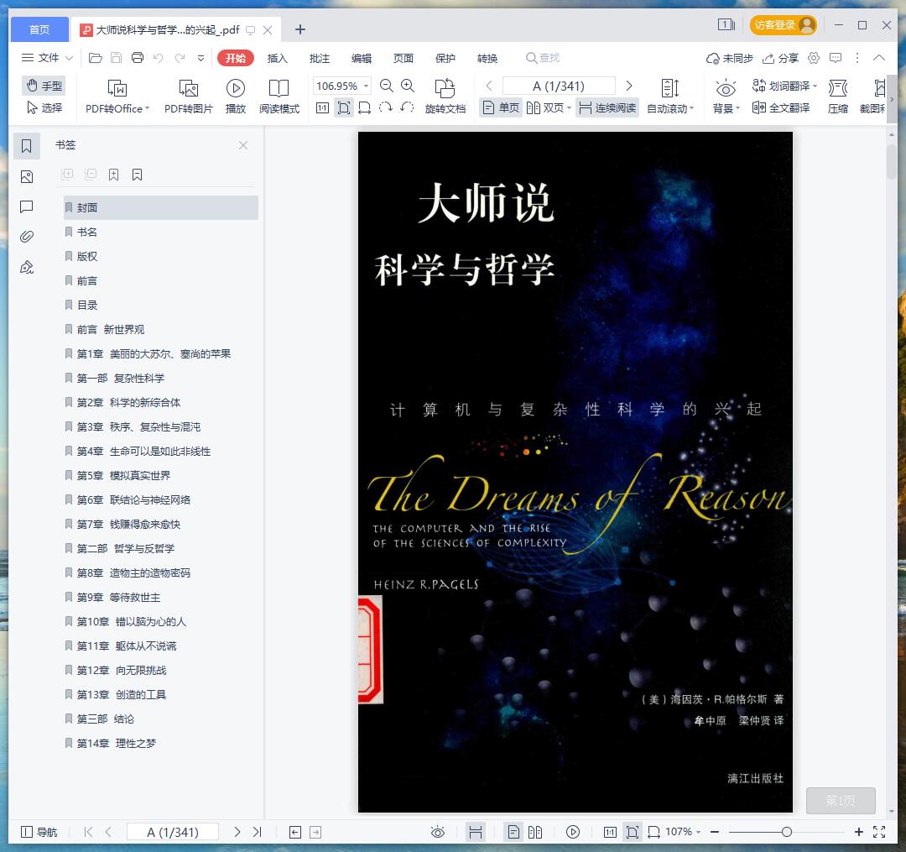Viewport: 906px width, 852px height.
Task: Click 全文翻译 full text translation
Action: pyautogui.click(x=781, y=107)
